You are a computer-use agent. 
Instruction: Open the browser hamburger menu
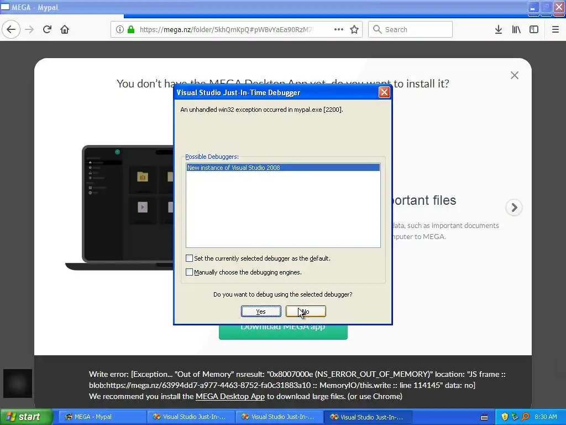[555, 30]
